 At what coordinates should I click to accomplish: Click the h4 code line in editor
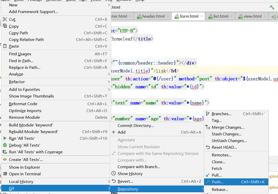tap(194, 71)
